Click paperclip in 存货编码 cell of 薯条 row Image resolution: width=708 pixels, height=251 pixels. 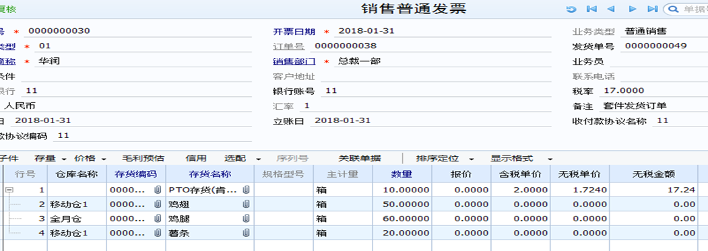click(x=157, y=234)
